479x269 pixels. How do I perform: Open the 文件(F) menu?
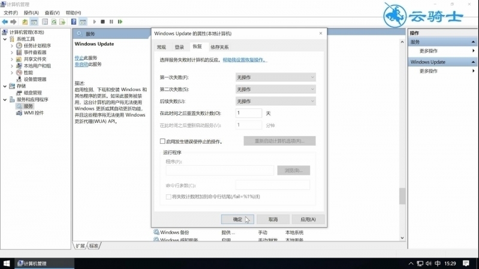(x=11, y=13)
